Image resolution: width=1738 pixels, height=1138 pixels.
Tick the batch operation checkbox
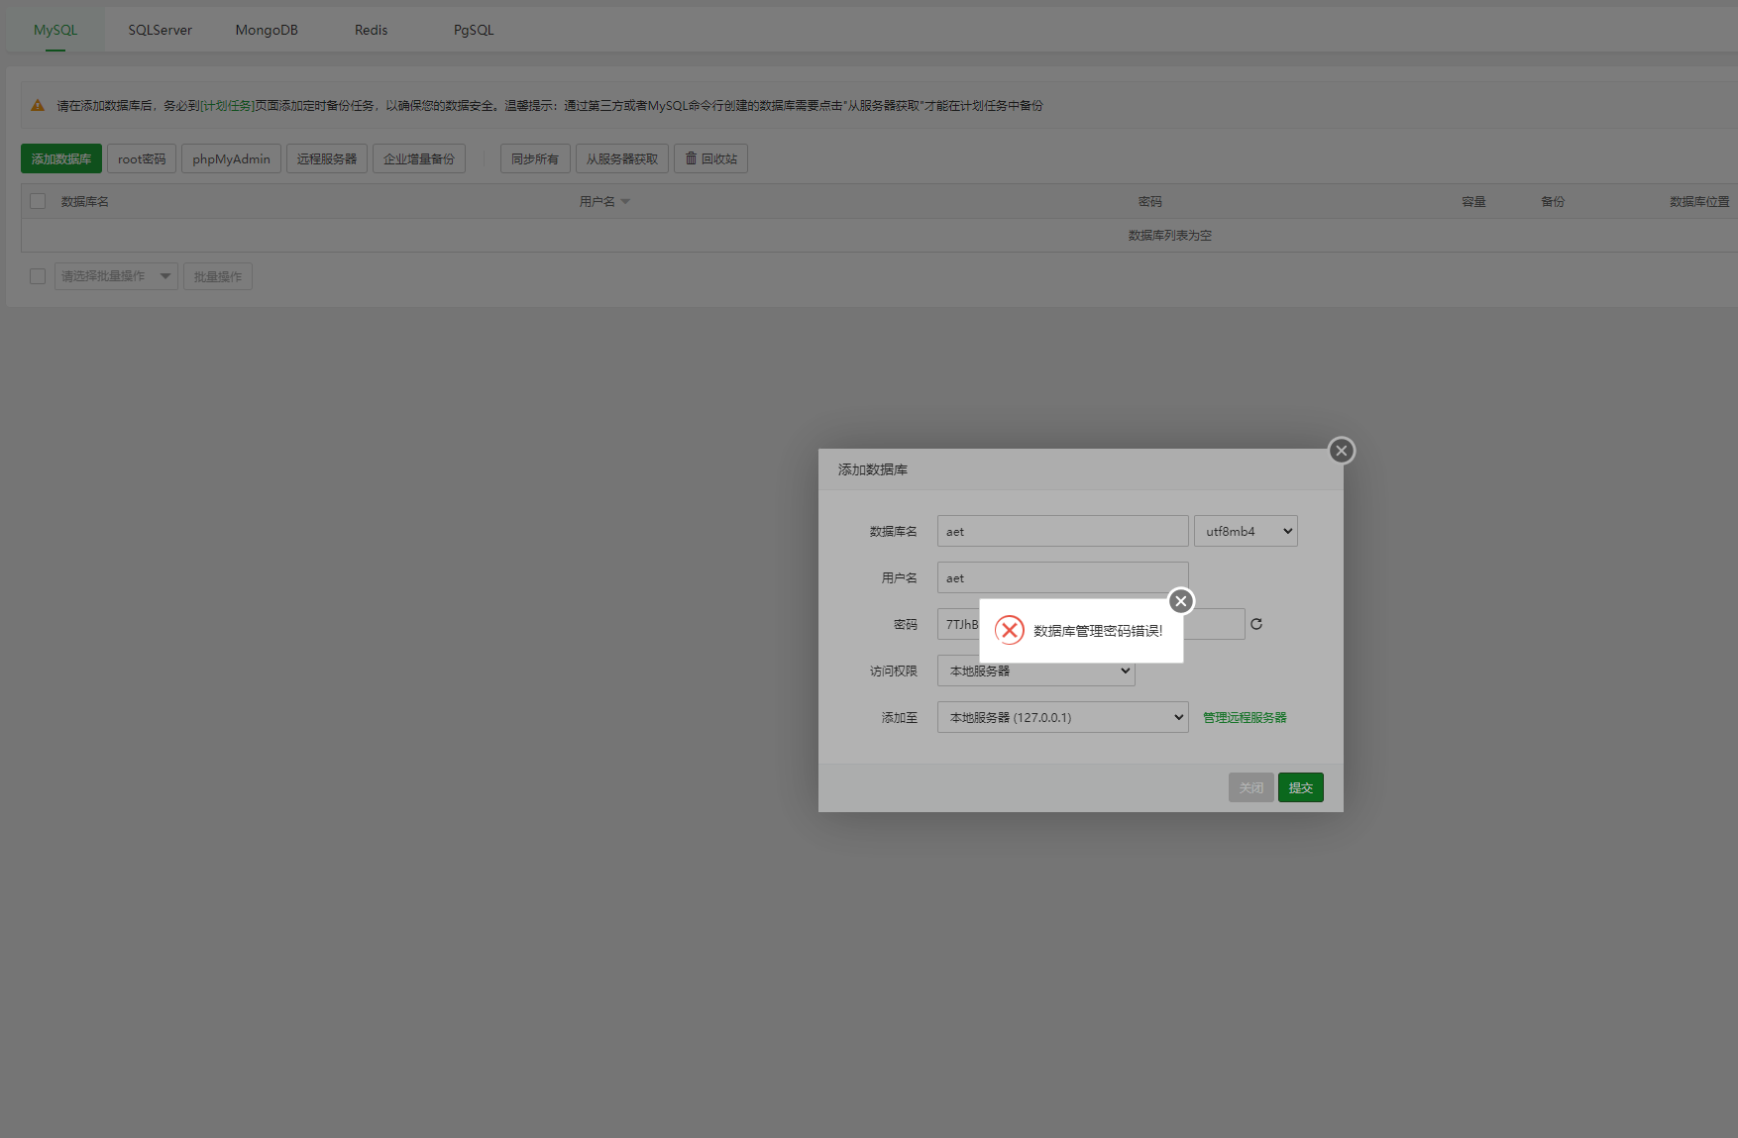[x=38, y=276]
